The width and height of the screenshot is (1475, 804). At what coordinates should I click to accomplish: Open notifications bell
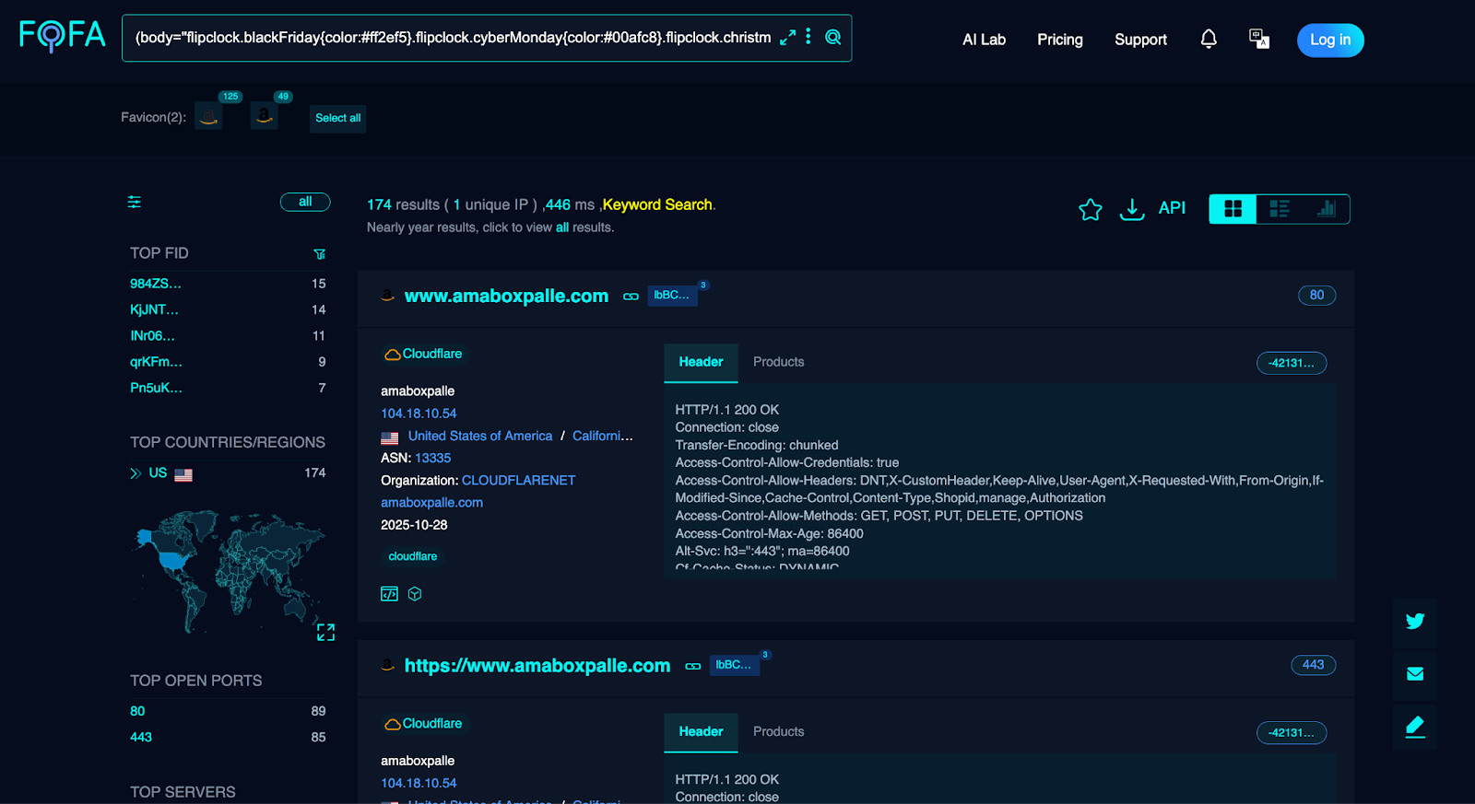pos(1209,39)
